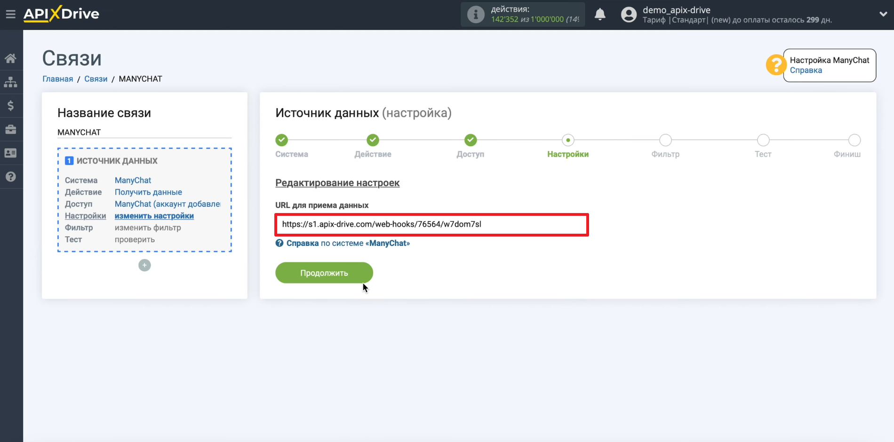The width and height of the screenshot is (894, 442).
Task: Click the actions counter 142'352
Action: pyautogui.click(x=504, y=19)
